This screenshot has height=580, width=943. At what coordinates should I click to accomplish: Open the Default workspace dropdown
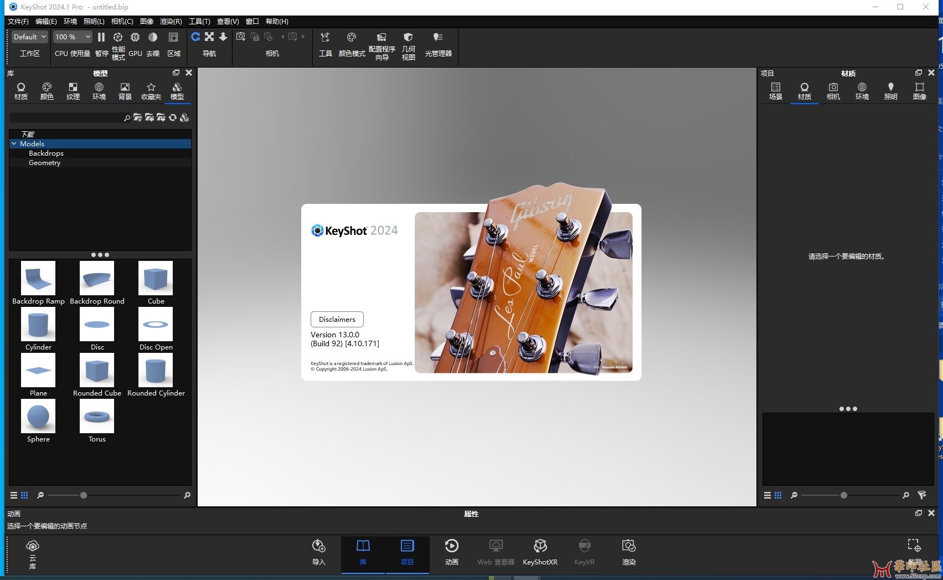pos(30,37)
